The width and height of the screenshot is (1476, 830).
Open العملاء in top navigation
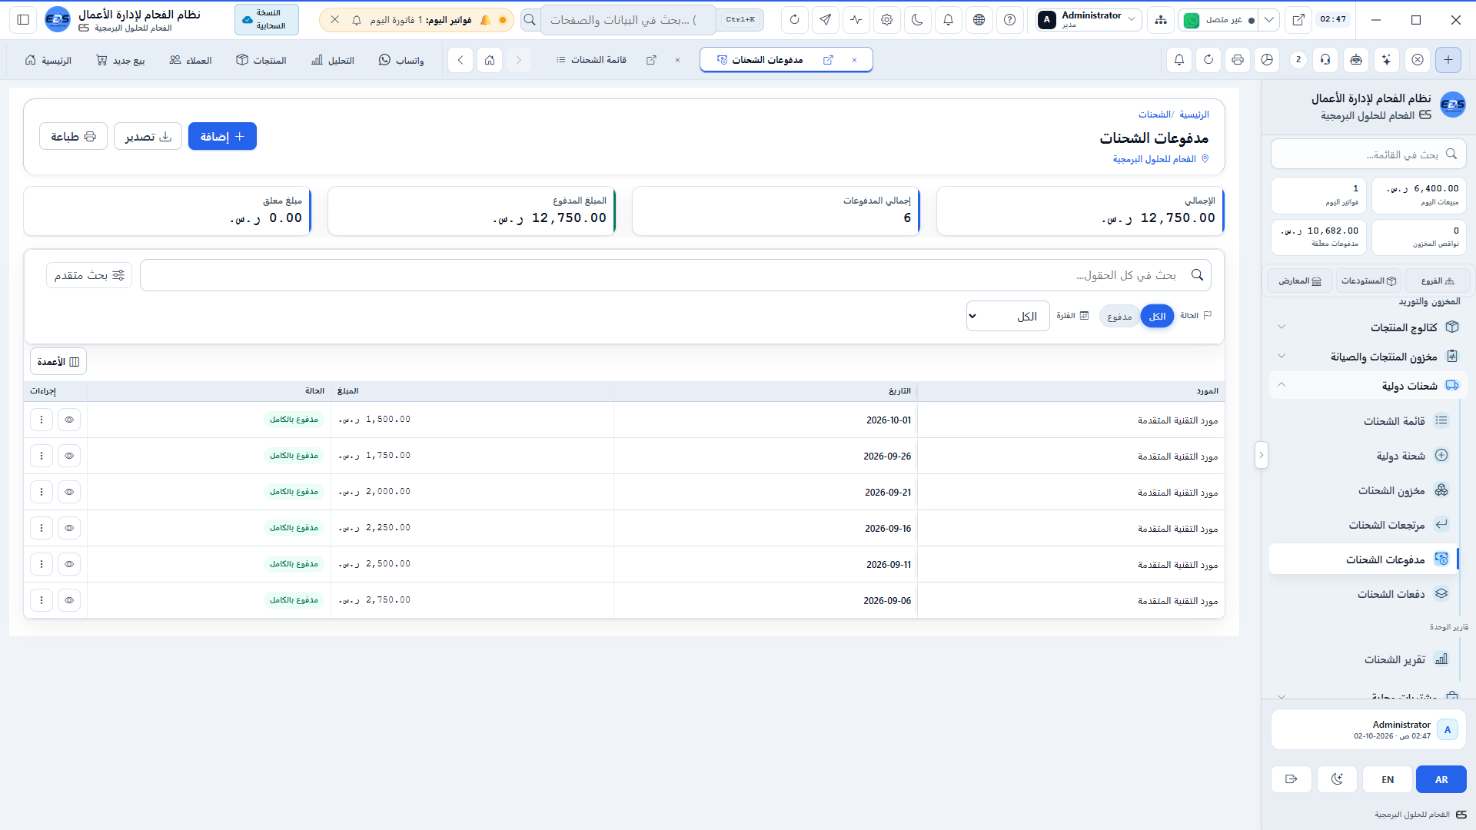tap(191, 60)
